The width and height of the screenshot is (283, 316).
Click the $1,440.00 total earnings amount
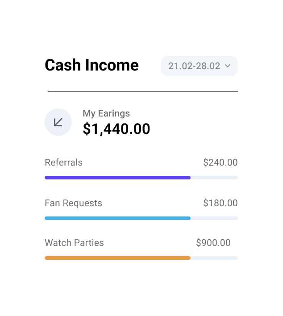[117, 129]
